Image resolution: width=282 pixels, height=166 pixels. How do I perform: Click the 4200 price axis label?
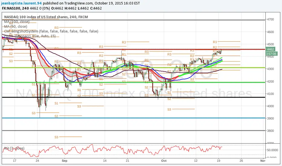tap(271, 81)
